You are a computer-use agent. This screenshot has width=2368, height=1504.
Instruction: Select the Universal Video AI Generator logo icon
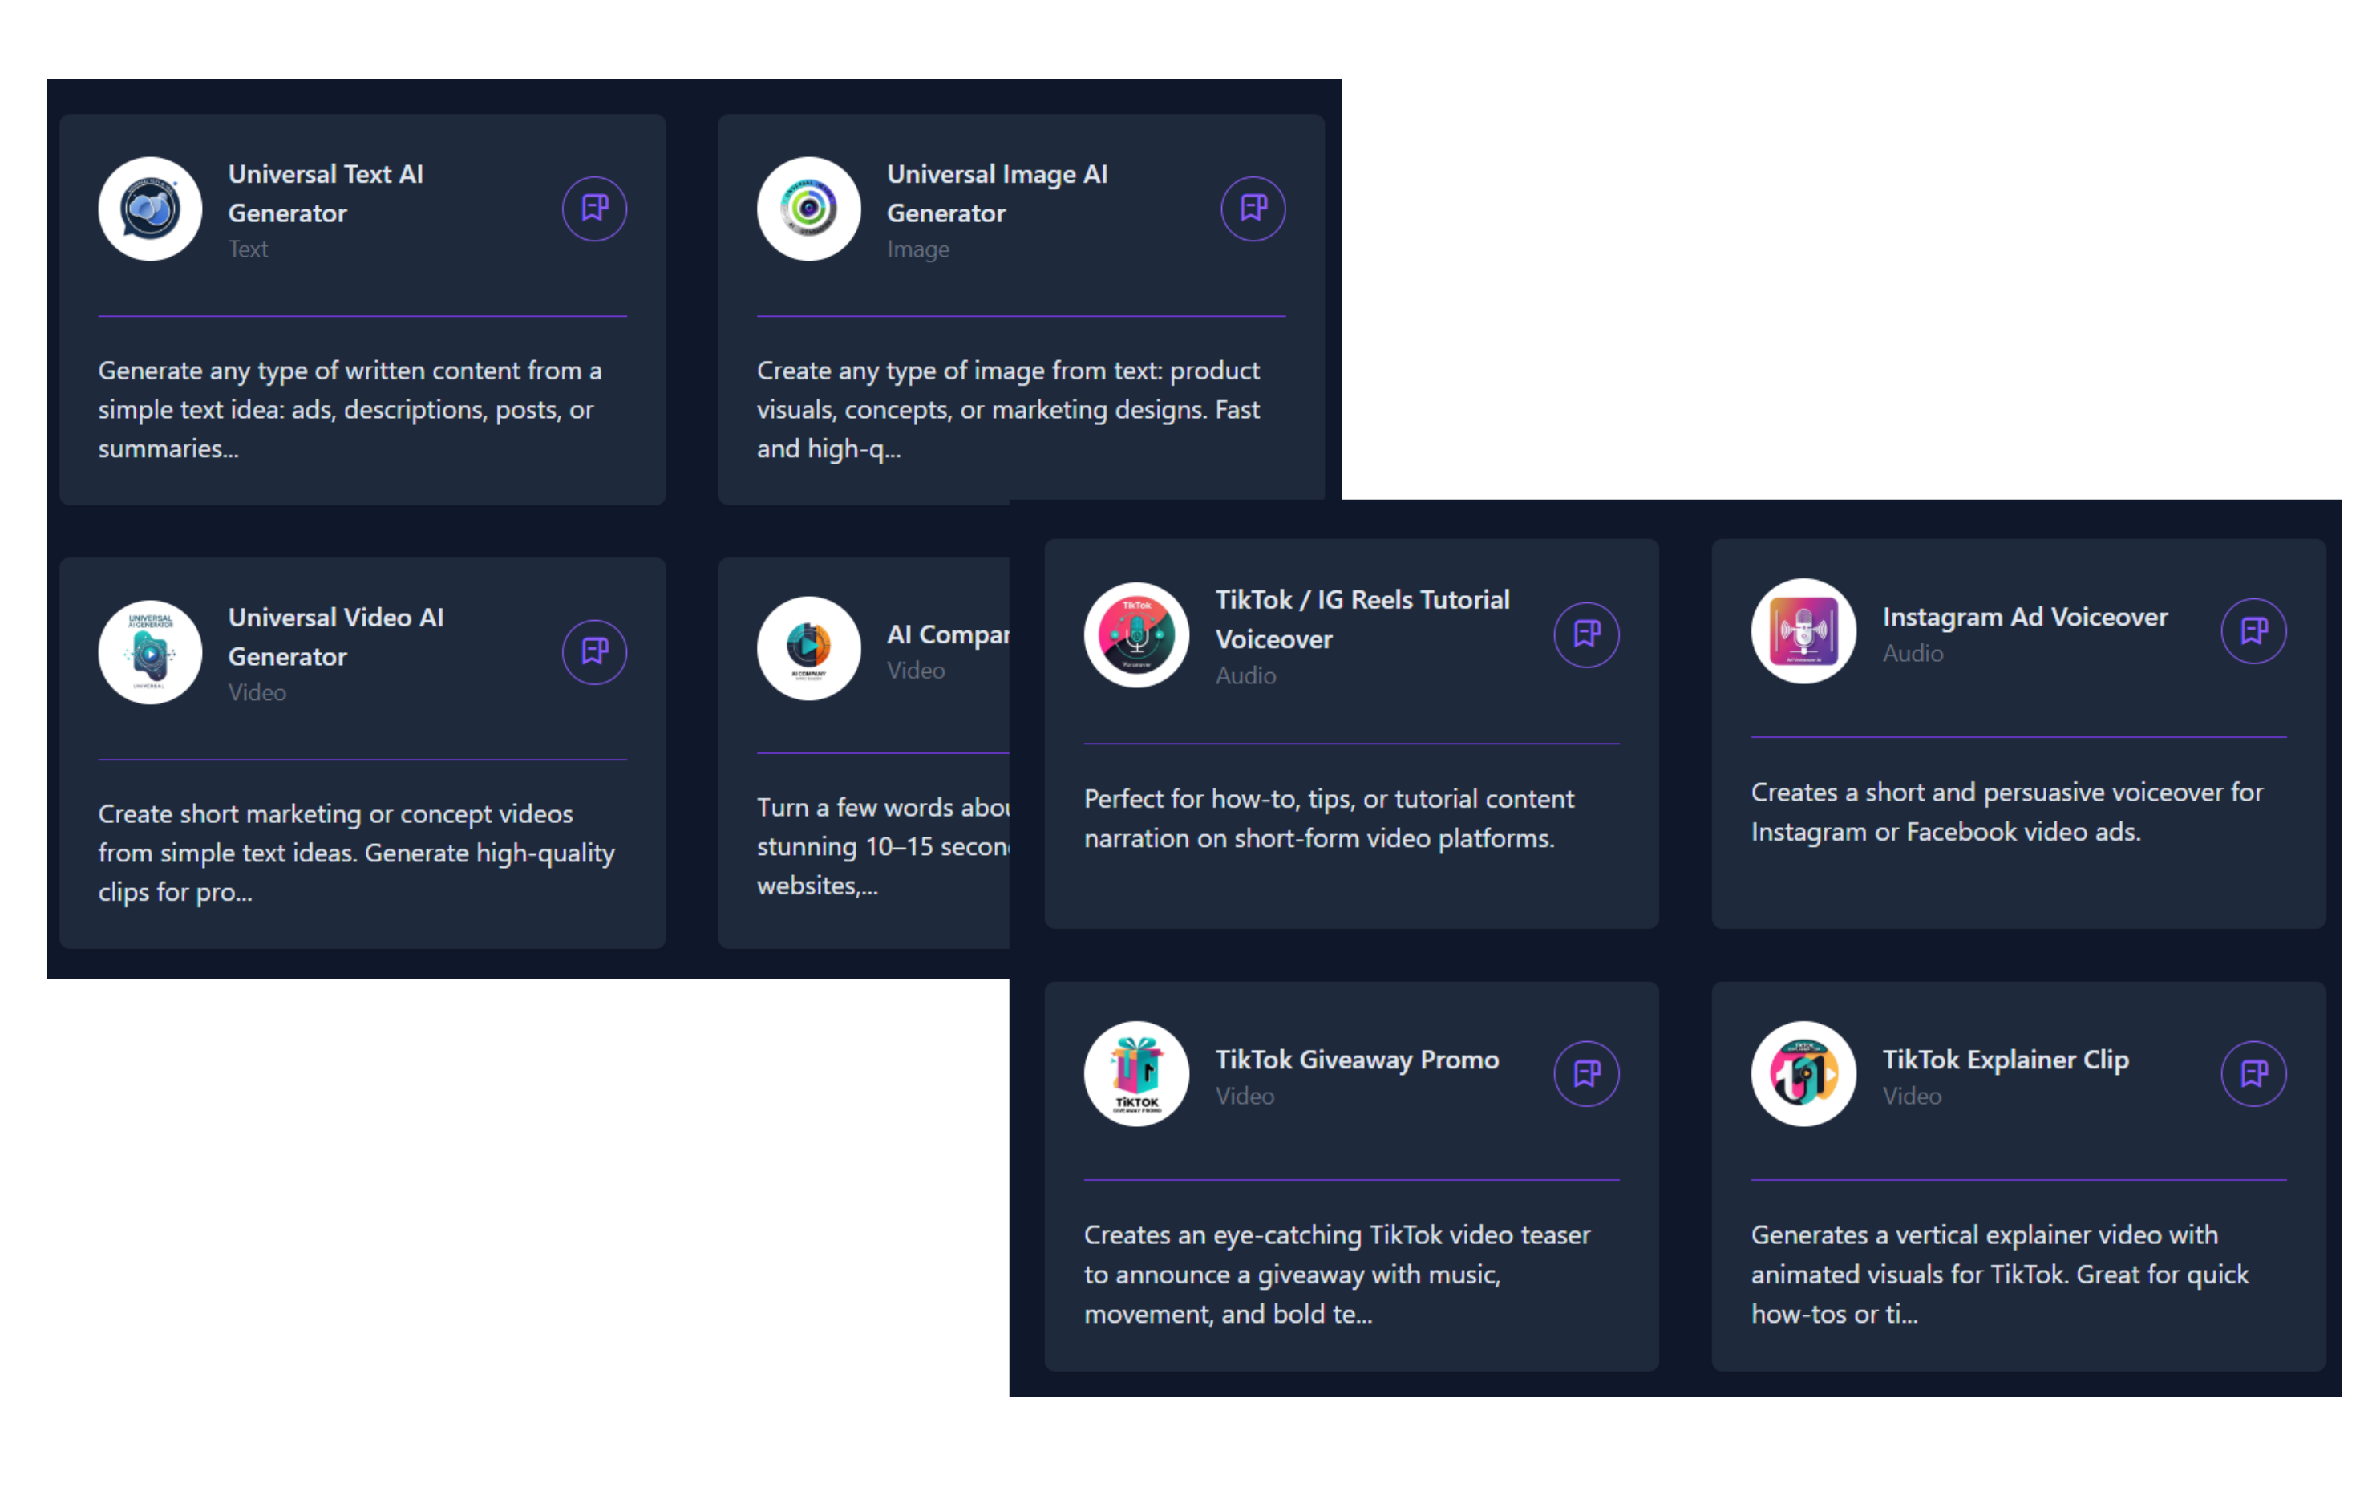149,651
